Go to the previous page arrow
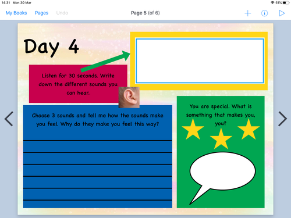Image resolution: width=291 pixels, height=218 pixels. point(9,119)
